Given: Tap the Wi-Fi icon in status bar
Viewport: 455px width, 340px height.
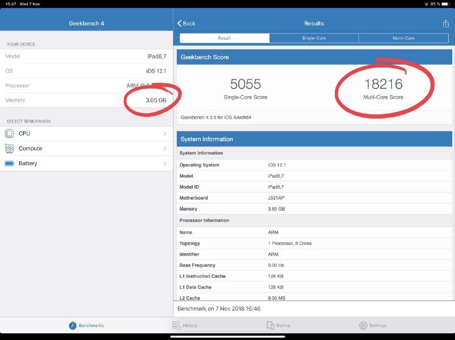Looking at the screenshot, I should [x=426, y=4].
